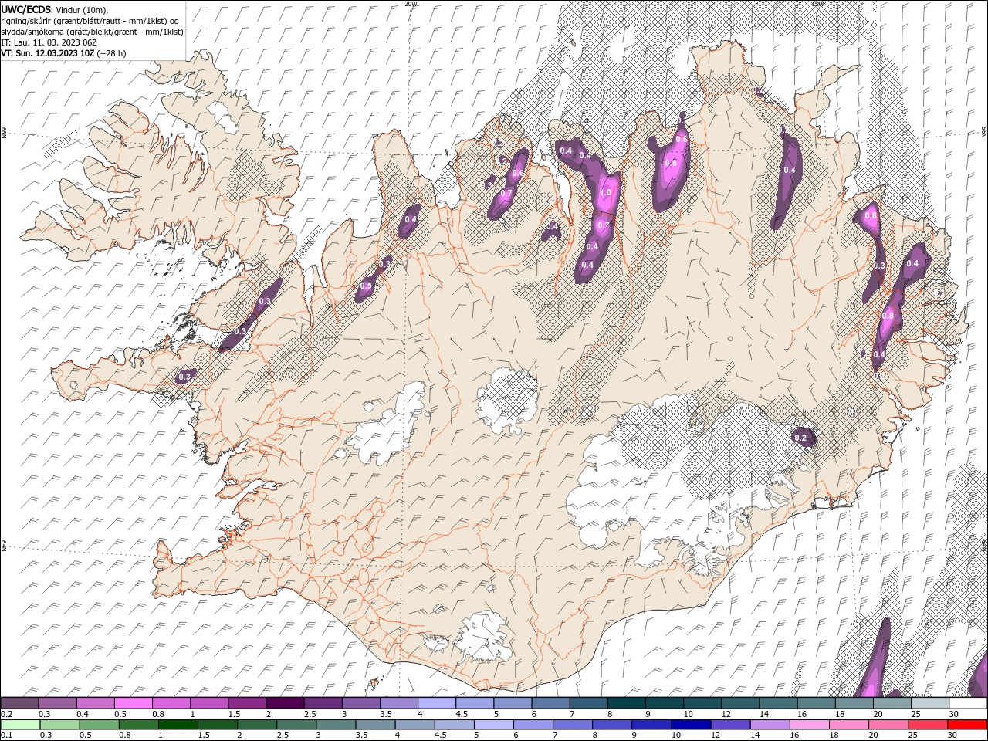Click the '1.5' tick label under upper legend
The image size is (988, 741).
tap(233, 714)
